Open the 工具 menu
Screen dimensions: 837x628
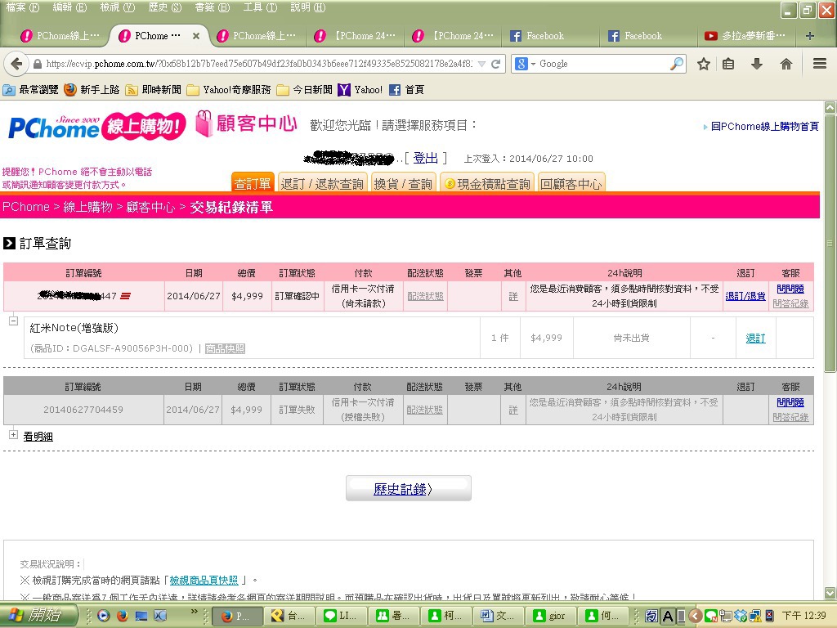[260, 7]
